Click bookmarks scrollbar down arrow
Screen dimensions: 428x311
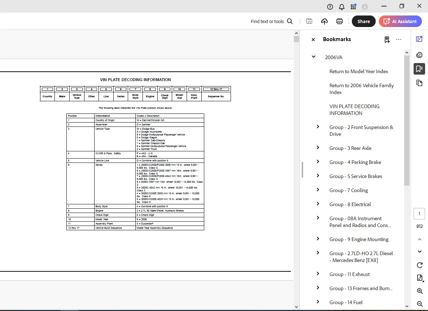407,306
